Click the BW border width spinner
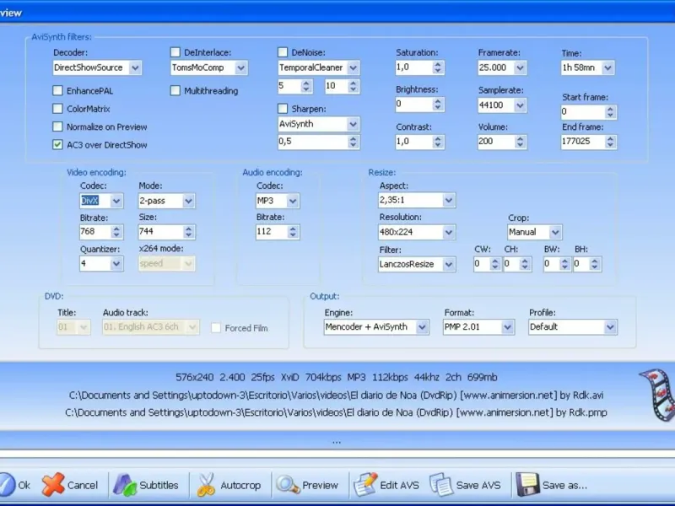Image resolution: width=675 pixels, height=506 pixels. pyautogui.click(x=564, y=264)
